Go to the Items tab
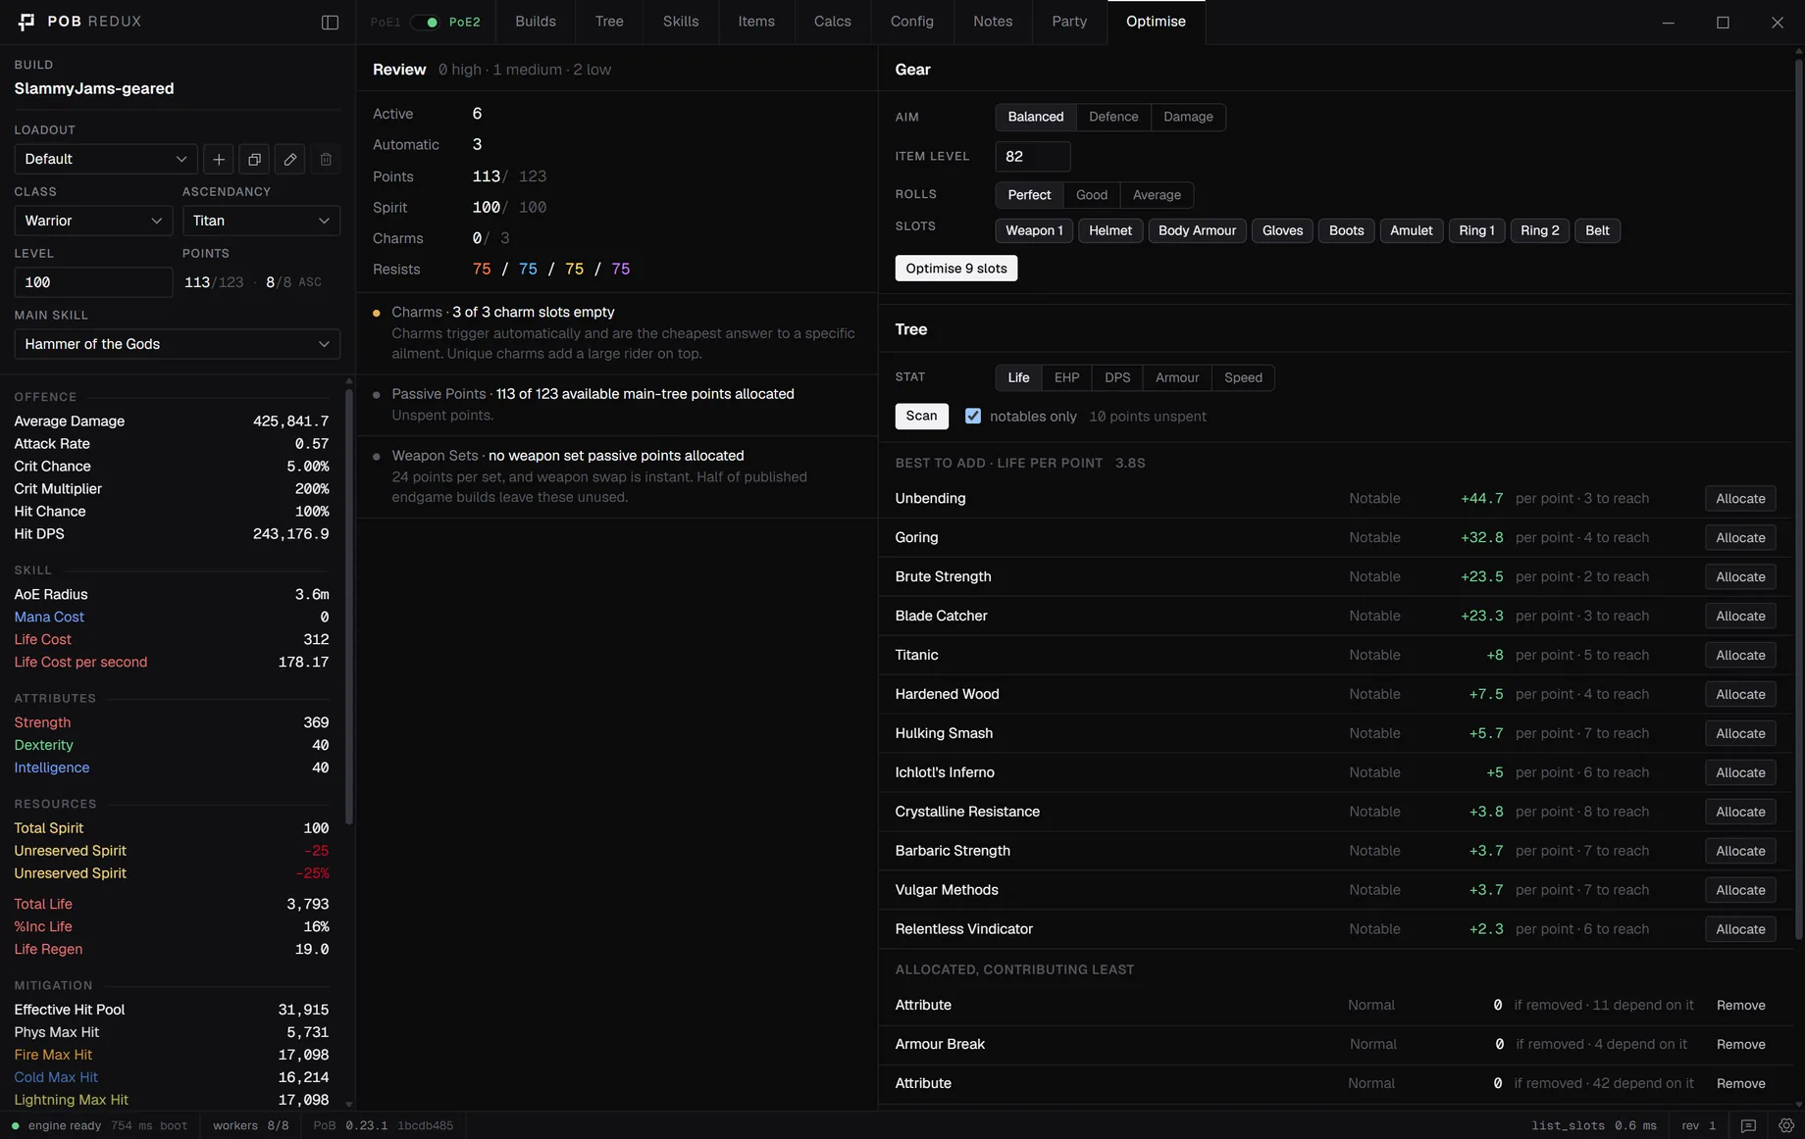The image size is (1805, 1139). click(x=756, y=22)
